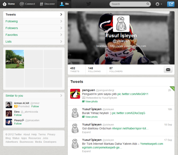Compose a new tweet with the blue button
This screenshot has width=178, height=155.
[x=171, y=4]
